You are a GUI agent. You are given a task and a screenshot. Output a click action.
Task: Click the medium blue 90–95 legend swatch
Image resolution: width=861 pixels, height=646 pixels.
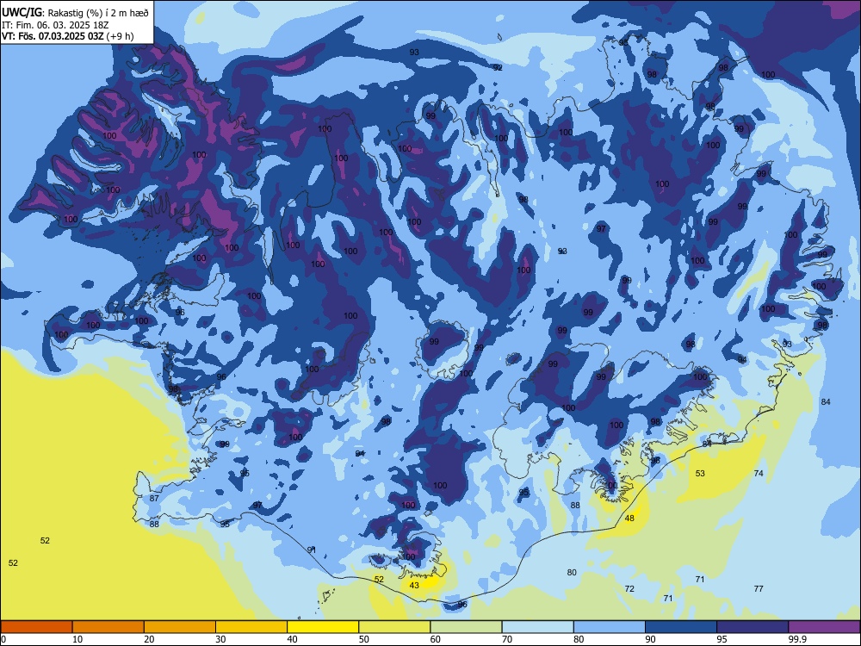click(x=681, y=627)
